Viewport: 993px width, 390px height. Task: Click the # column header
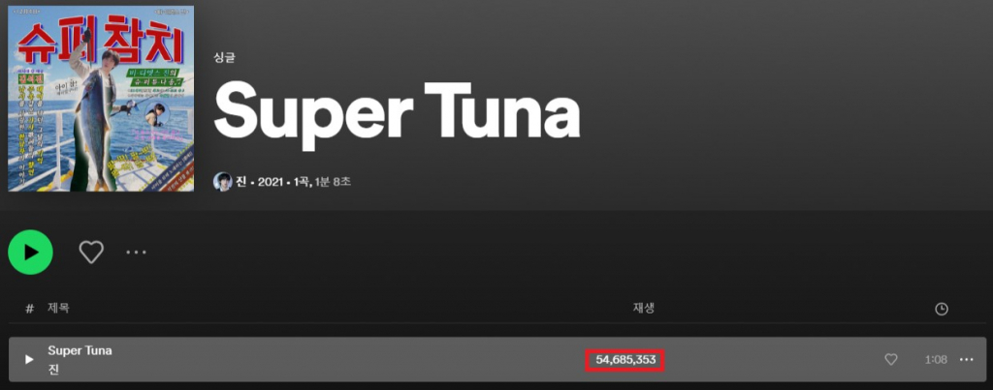click(x=29, y=309)
